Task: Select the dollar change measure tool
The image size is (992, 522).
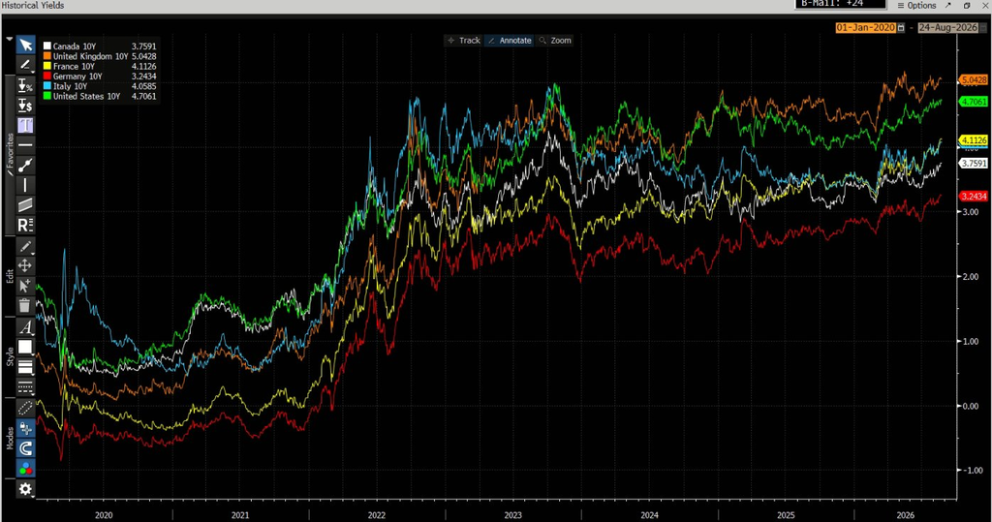Action: click(x=25, y=105)
